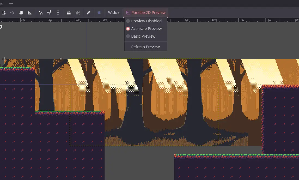Toggle grid snapping
Screen dimensions: 299x180
(x=49, y=13)
